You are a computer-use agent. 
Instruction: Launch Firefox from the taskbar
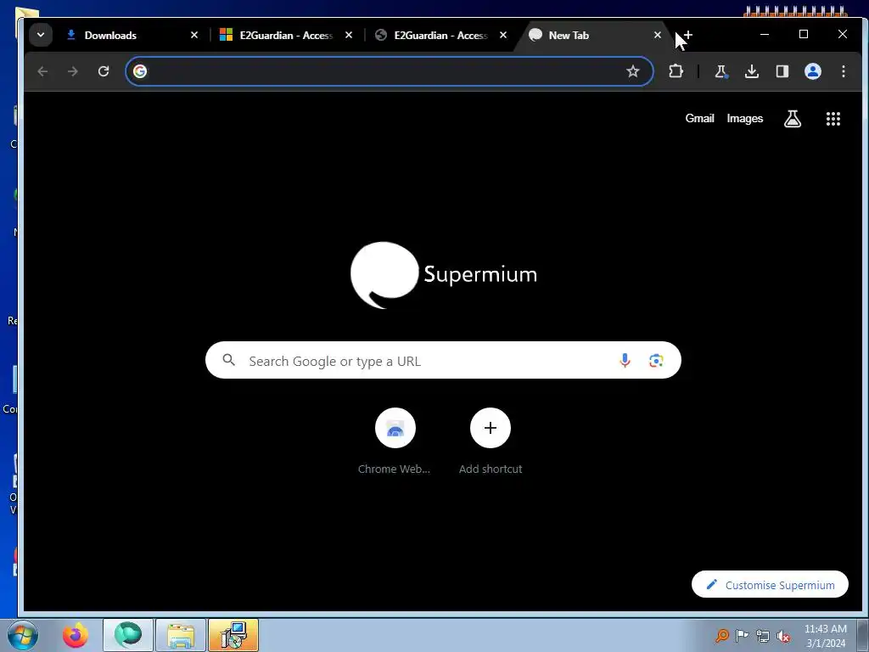pyautogui.click(x=76, y=635)
